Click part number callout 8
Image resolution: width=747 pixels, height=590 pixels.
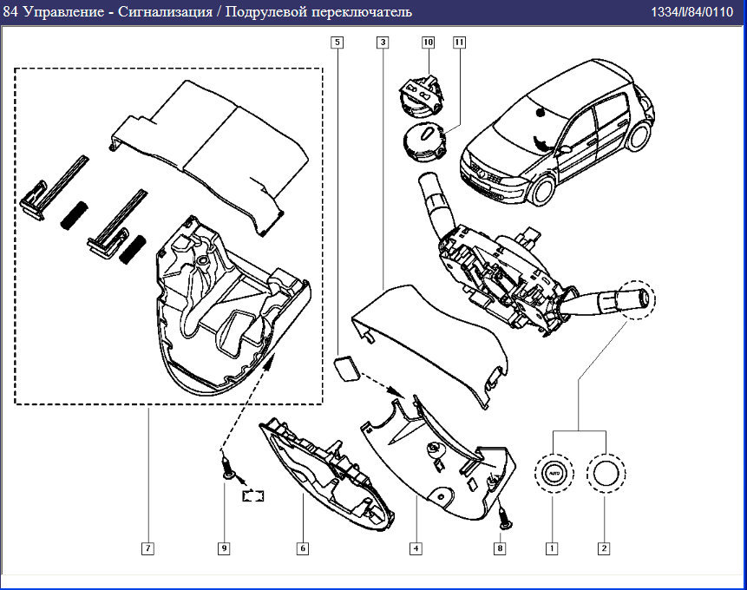pos(500,548)
